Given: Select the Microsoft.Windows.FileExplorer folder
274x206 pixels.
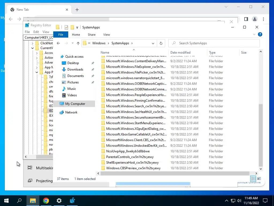Looking at the screenshot, I should pos(136,67).
